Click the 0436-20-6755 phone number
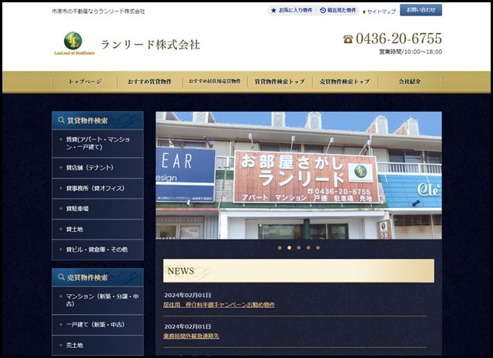493x358 pixels. [399, 38]
